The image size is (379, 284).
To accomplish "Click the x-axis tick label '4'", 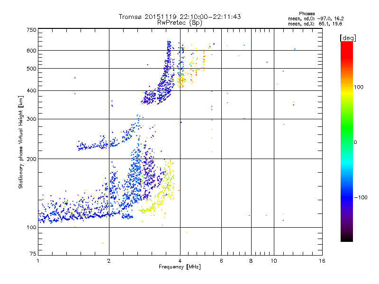I will 180,261.
